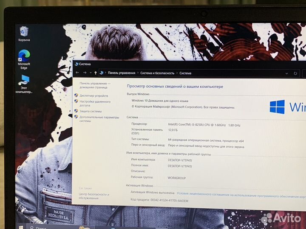
Task: Expand the arrow after Панель управления breadcrumb
Action: tap(138, 73)
